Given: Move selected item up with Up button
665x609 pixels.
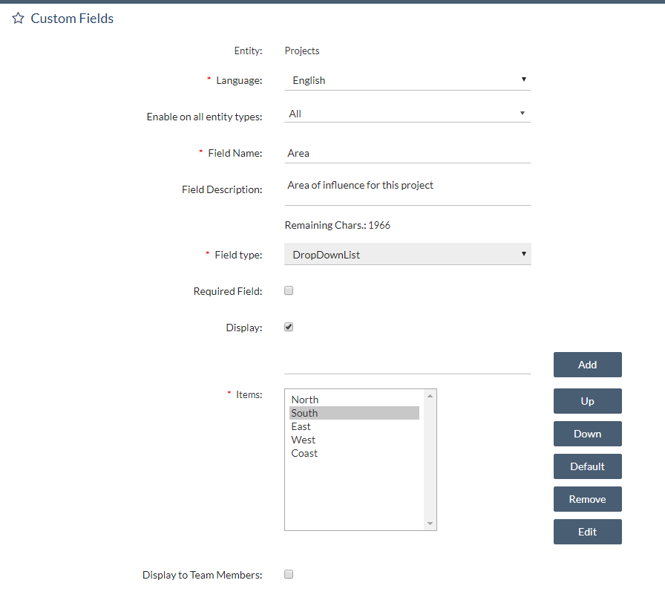Looking at the screenshot, I should pos(587,401).
